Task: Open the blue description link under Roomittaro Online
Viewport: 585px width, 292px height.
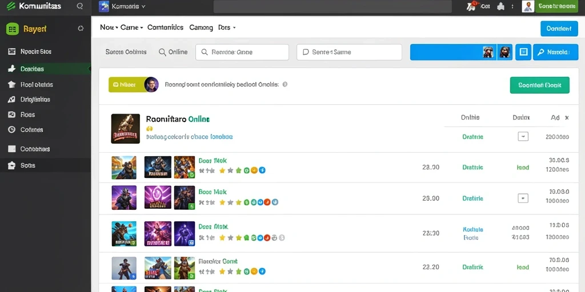Action: pos(189,137)
